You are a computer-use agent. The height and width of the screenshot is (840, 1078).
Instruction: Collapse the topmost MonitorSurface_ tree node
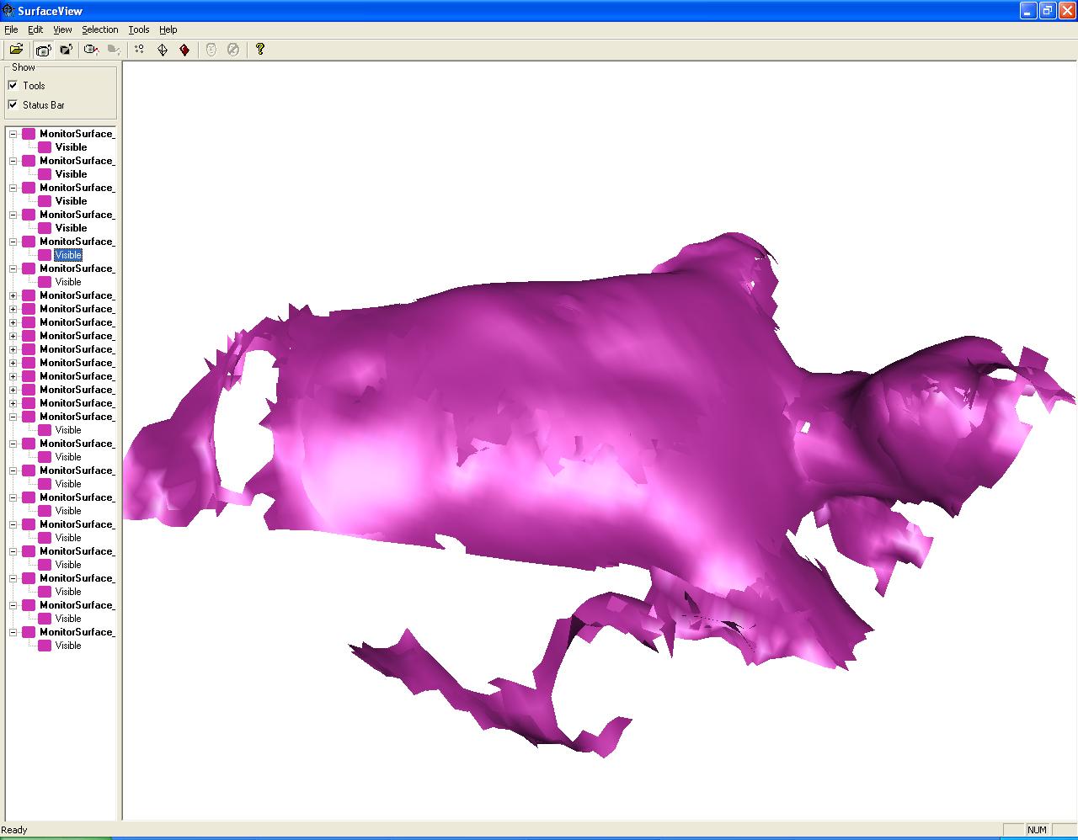pyautogui.click(x=13, y=134)
